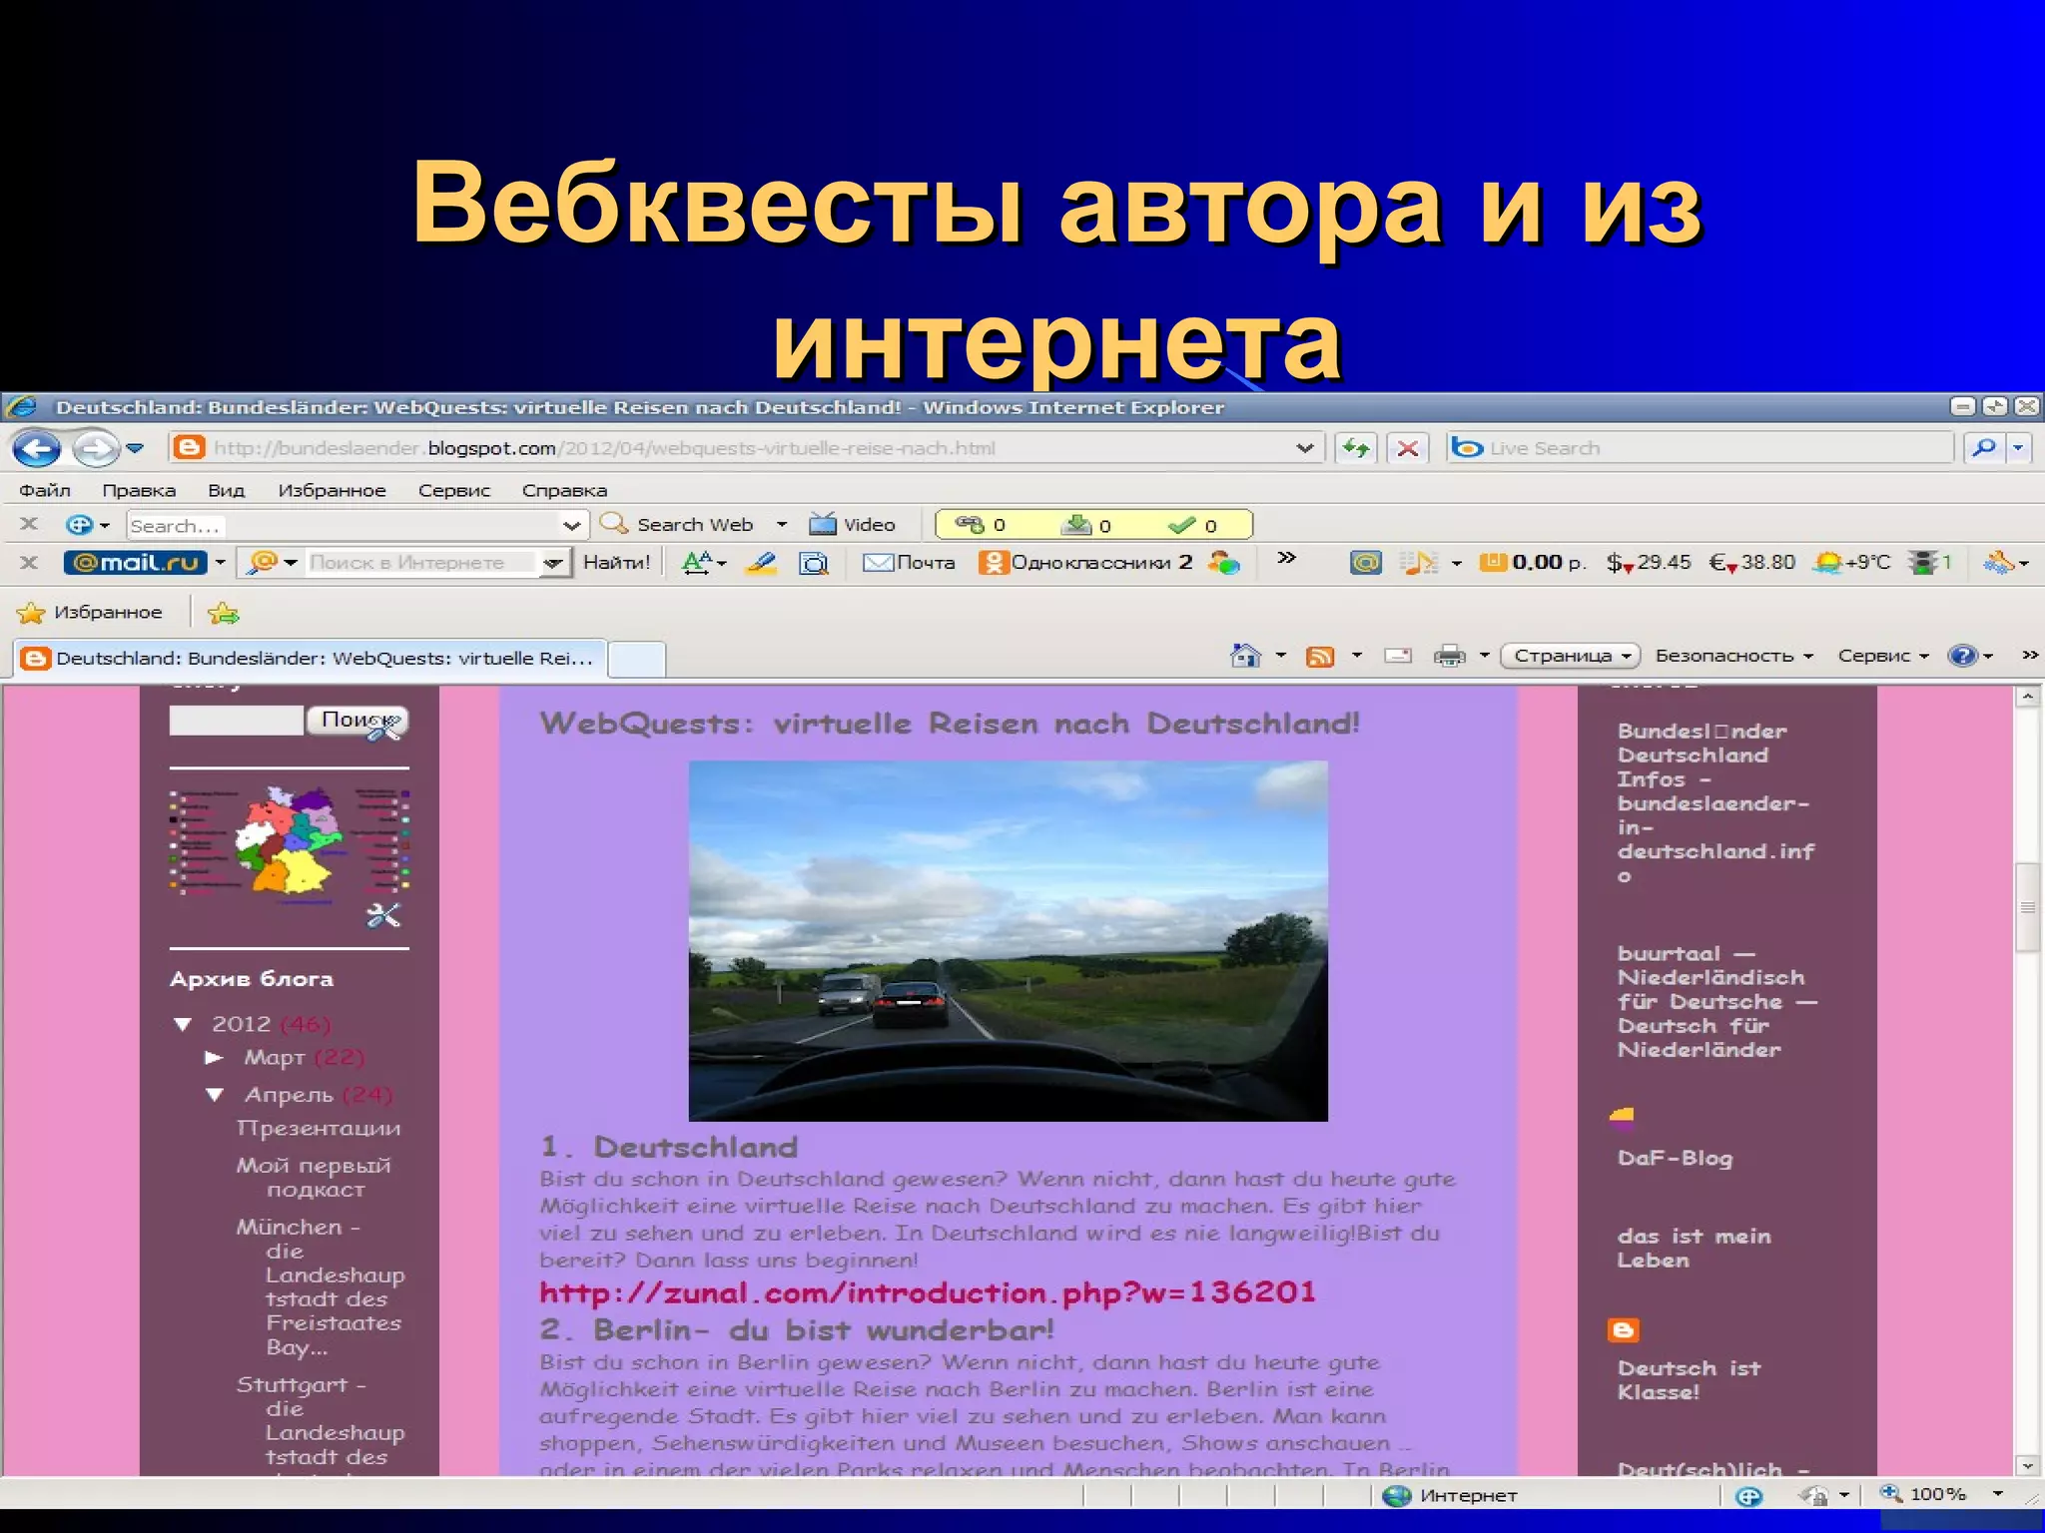The image size is (2045, 1533).
Task: Click the Print printer icon
Action: pyautogui.click(x=1449, y=656)
